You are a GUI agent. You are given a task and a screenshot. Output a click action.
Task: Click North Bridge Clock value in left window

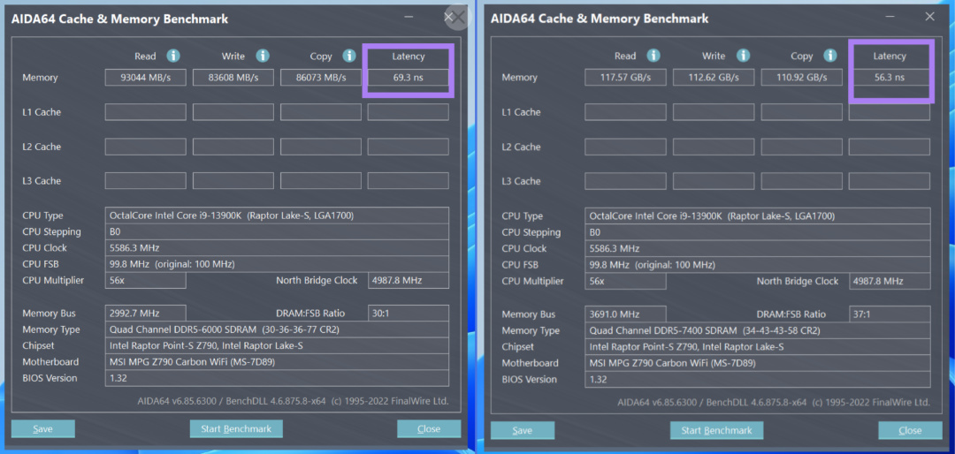pyautogui.click(x=408, y=281)
